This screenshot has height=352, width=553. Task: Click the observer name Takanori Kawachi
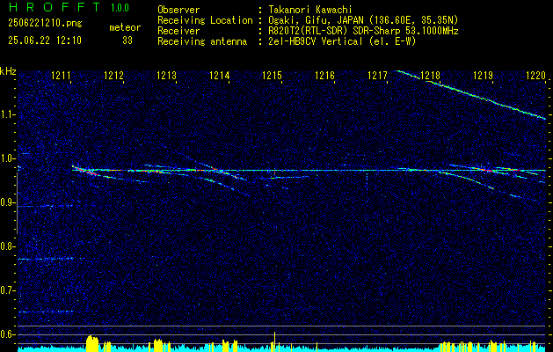pyautogui.click(x=310, y=10)
